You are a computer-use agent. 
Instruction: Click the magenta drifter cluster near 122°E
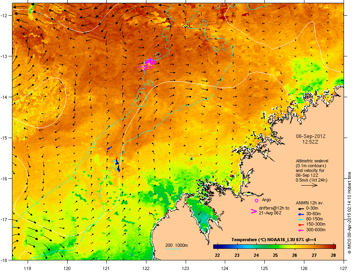tap(148, 64)
